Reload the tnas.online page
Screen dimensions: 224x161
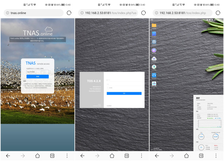point(69,13)
